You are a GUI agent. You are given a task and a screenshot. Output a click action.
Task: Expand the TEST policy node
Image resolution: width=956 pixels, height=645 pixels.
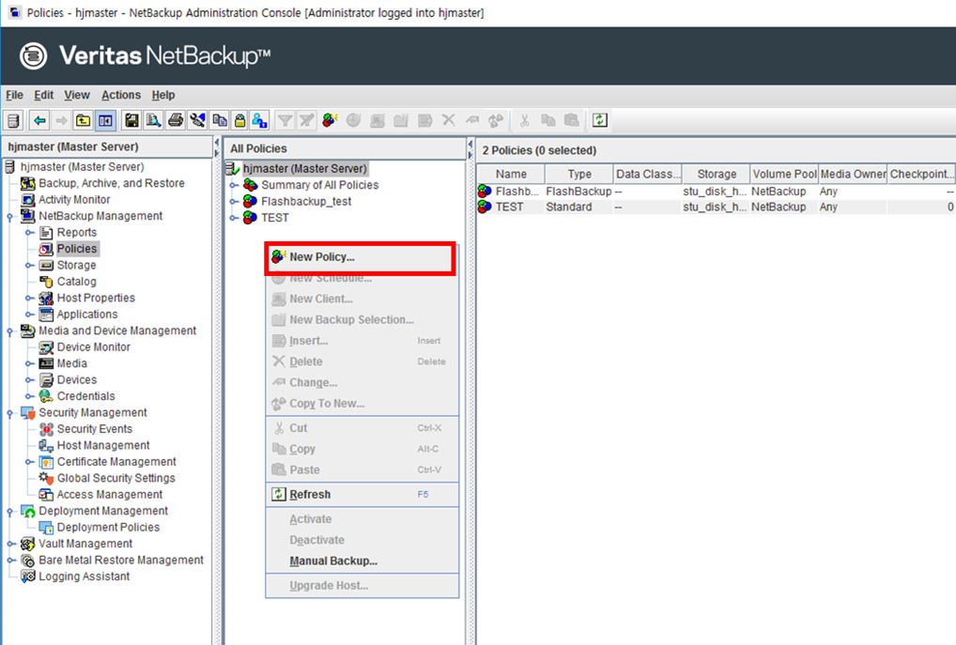[233, 218]
